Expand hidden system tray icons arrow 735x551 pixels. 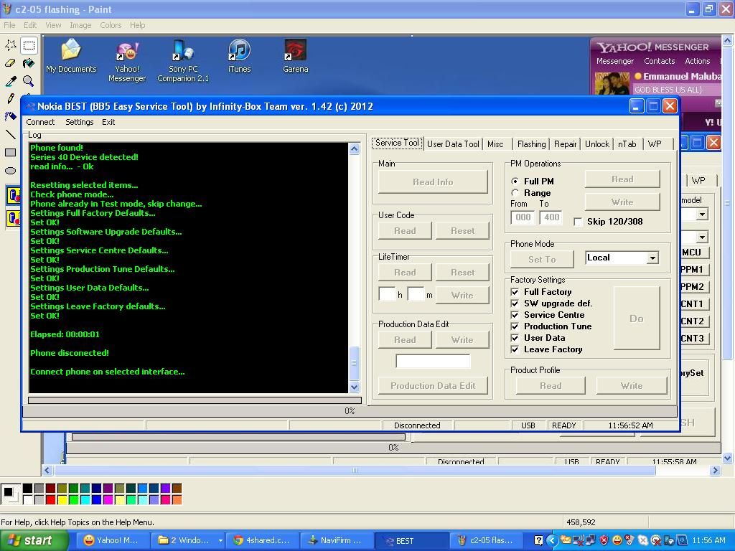(x=551, y=540)
